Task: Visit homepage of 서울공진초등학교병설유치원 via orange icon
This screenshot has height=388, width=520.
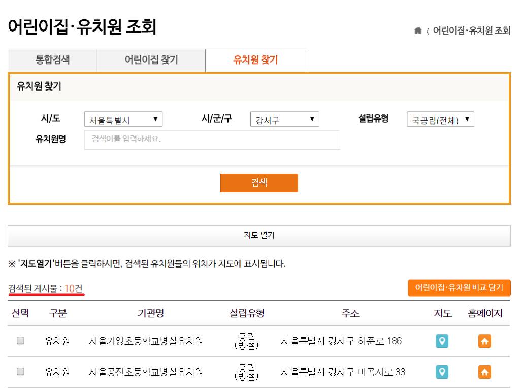Action: [484, 372]
